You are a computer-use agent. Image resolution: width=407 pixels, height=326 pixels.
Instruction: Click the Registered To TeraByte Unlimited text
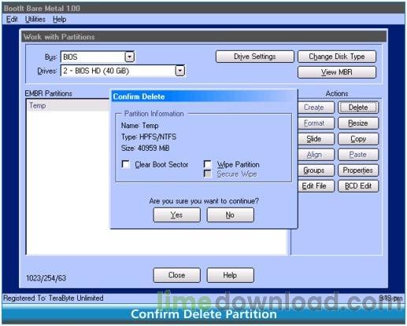(x=54, y=298)
